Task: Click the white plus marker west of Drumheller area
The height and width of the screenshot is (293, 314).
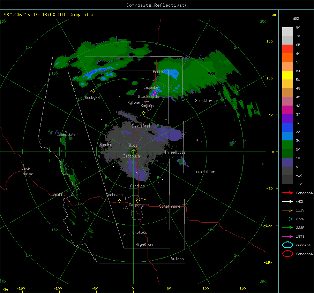Action: [197, 140]
